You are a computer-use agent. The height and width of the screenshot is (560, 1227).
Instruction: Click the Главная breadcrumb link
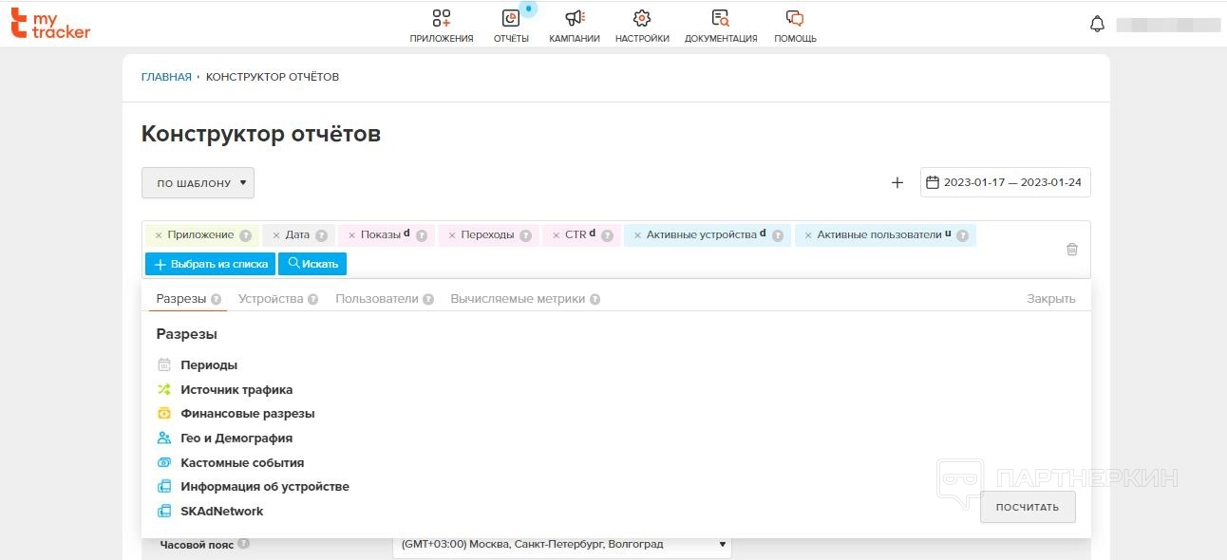tap(166, 77)
